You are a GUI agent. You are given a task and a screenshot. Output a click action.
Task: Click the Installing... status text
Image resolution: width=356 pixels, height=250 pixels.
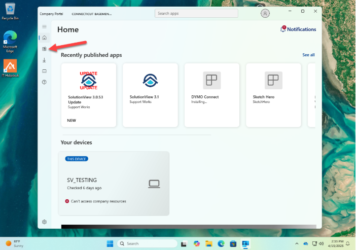[x=199, y=102]
